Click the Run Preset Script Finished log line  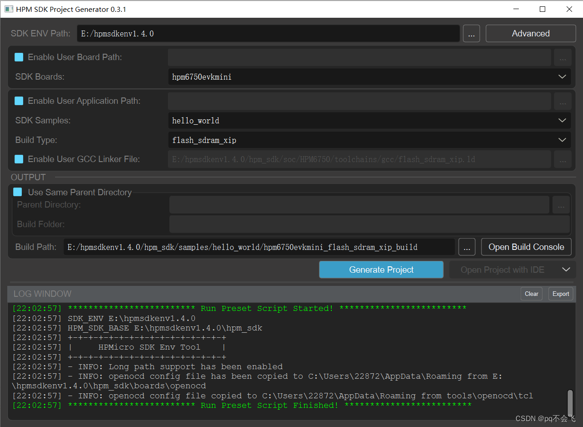coord(242,405)
